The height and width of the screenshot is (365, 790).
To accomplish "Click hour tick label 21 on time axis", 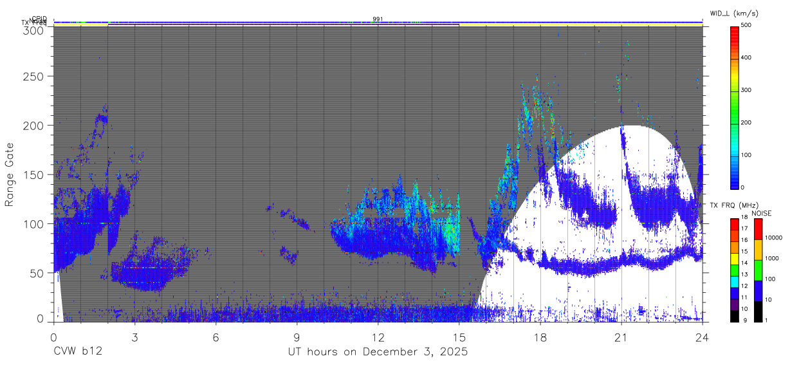I will [x=621, y=337].
